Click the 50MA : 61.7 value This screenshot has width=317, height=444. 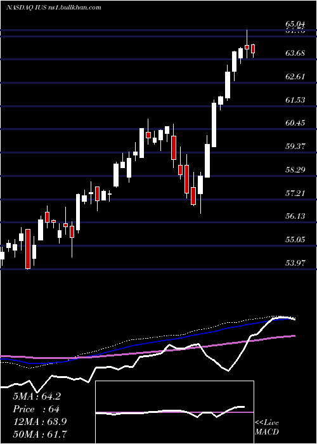pos(40,434)
